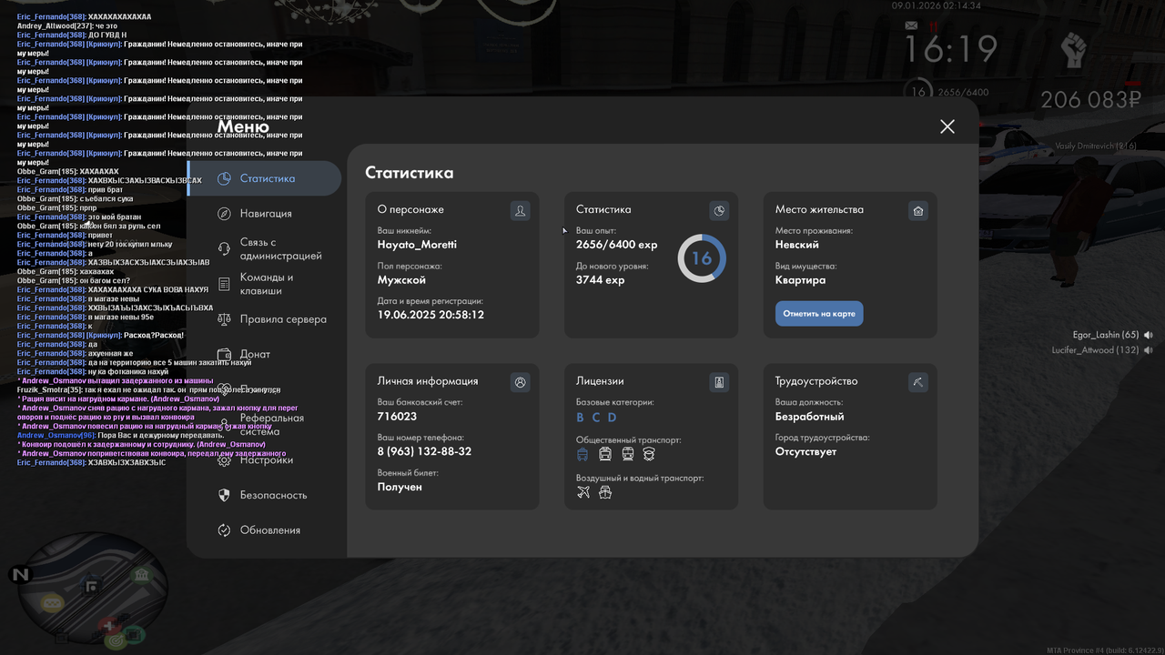Click the N compass marker on the minimap

[x=19, y=575]
